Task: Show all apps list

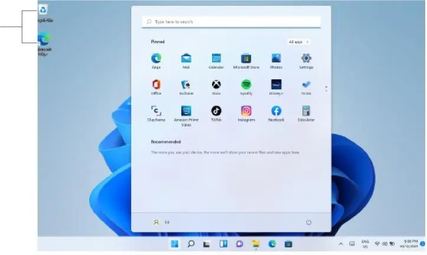Action: point(299,42)
